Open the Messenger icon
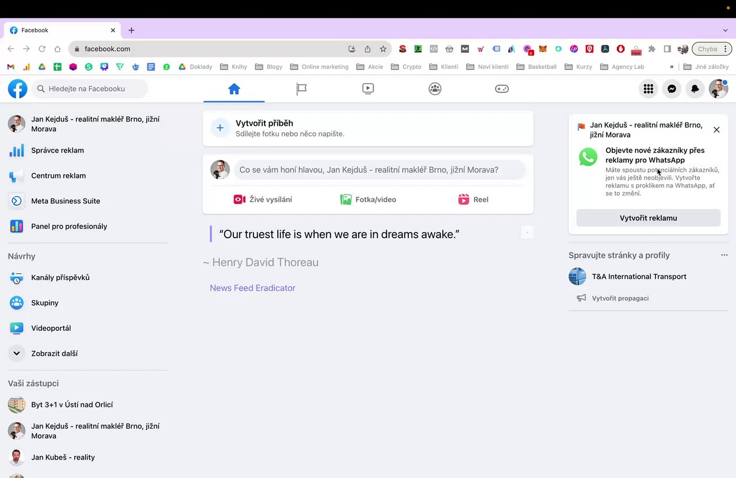Screen dimensions: 736x478 672,89
